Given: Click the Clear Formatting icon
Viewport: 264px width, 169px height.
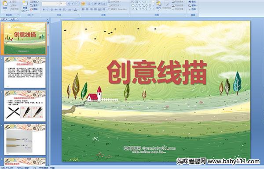Looking at the screenshot, I should (x=77, y=4).
